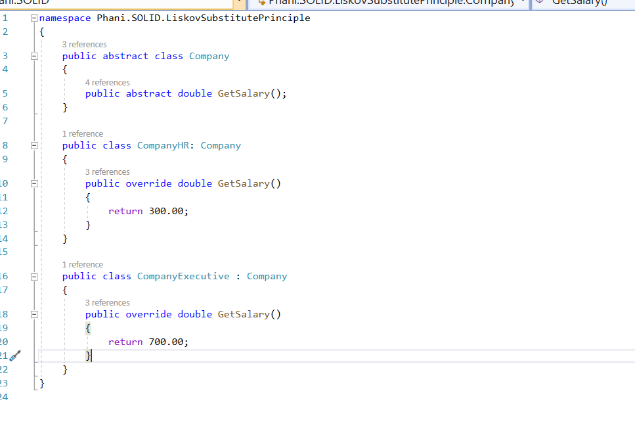Click '1 reference' above CompanyHR class

tap(82, 134)
